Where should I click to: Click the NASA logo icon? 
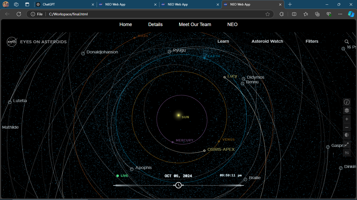pos(12,42)
